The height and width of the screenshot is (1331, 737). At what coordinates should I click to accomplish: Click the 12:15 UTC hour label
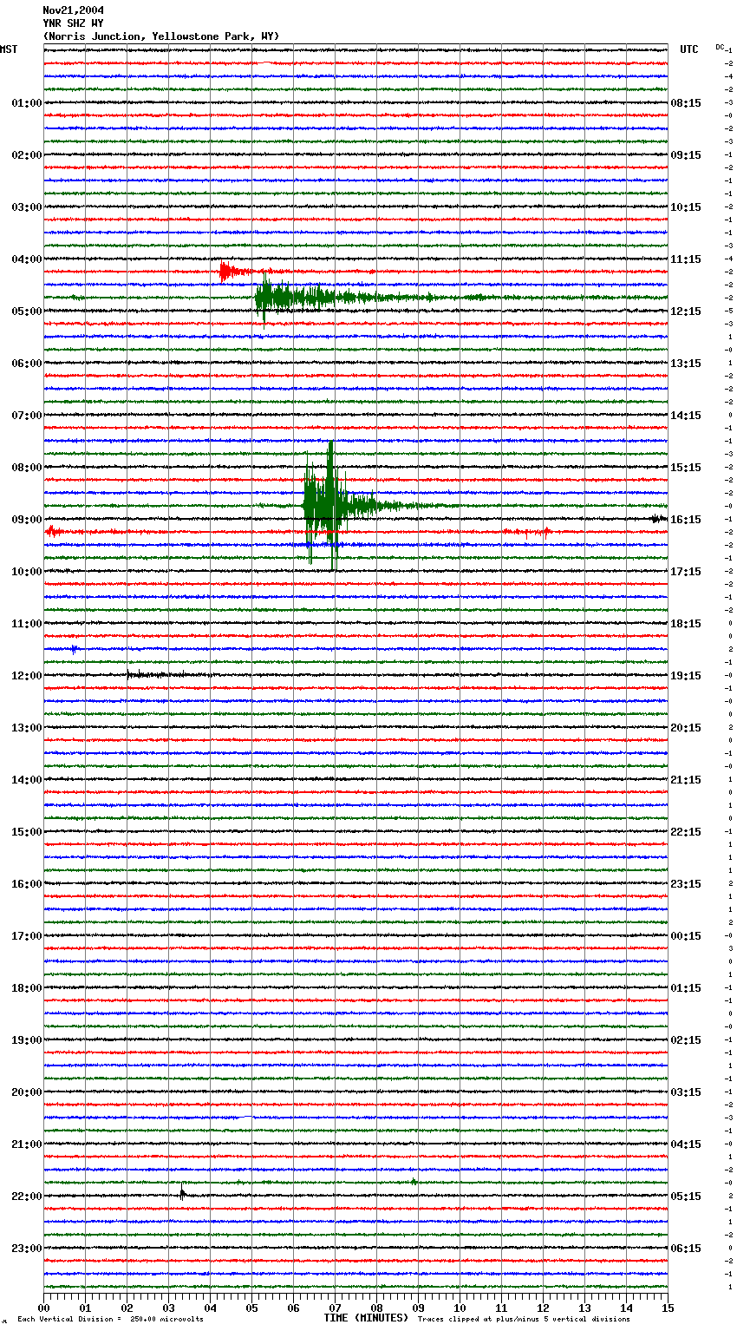(686, 311)
